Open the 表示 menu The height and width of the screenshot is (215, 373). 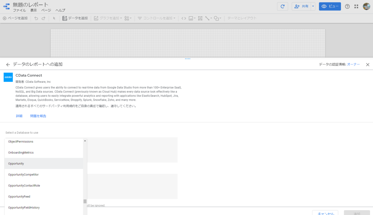coord(34,10)
